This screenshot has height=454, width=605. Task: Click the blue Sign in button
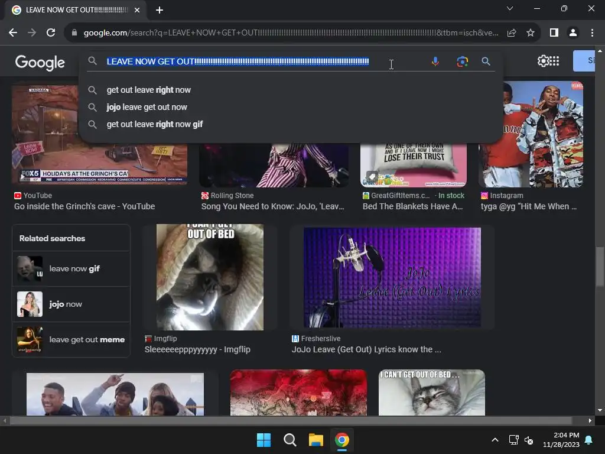(x=584, y=61)
